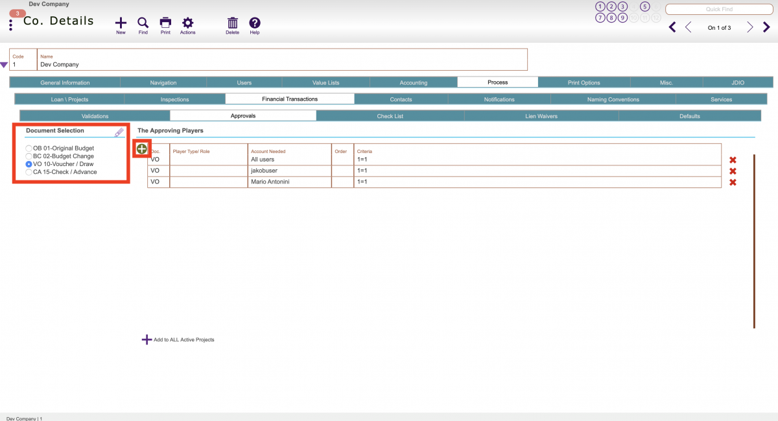Open Find using the magnifier icon
This screenshot has height=421, width=778.
point(143,22)
